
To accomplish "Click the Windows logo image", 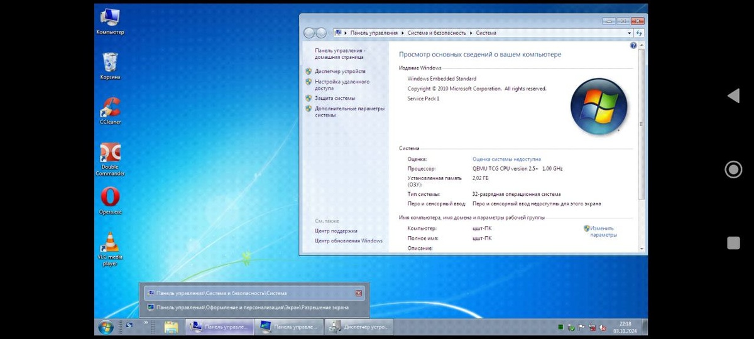I will 598,107.
